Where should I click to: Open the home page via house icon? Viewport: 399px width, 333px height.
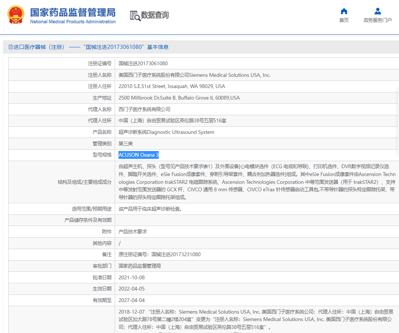click(x=344, y=11)
